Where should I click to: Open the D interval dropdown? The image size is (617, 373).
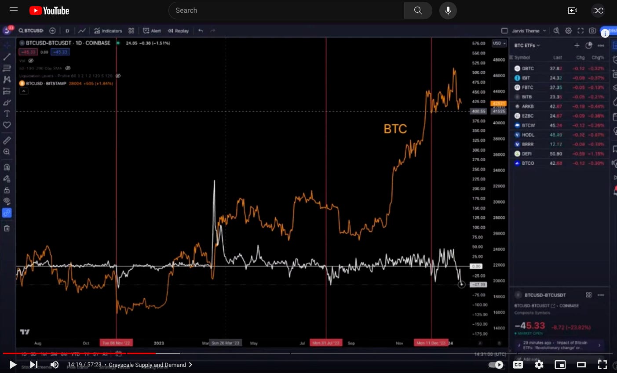coord(67,31)
